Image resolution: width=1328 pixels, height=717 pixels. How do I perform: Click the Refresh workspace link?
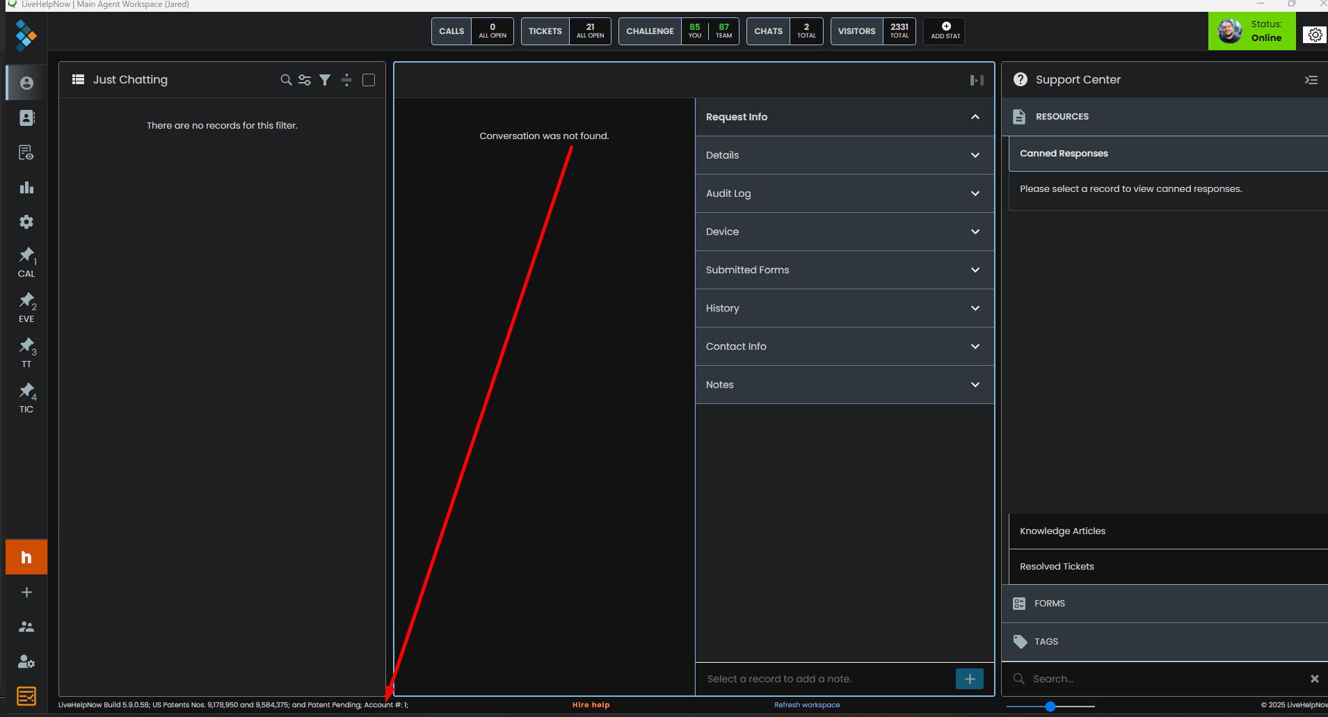coord(807,705)
